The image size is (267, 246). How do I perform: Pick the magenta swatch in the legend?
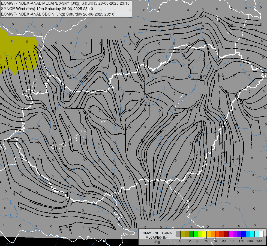230,234
